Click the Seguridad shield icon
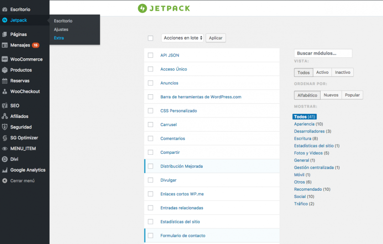The width and height of the screenshot is (383, 244). click(5, 127)
